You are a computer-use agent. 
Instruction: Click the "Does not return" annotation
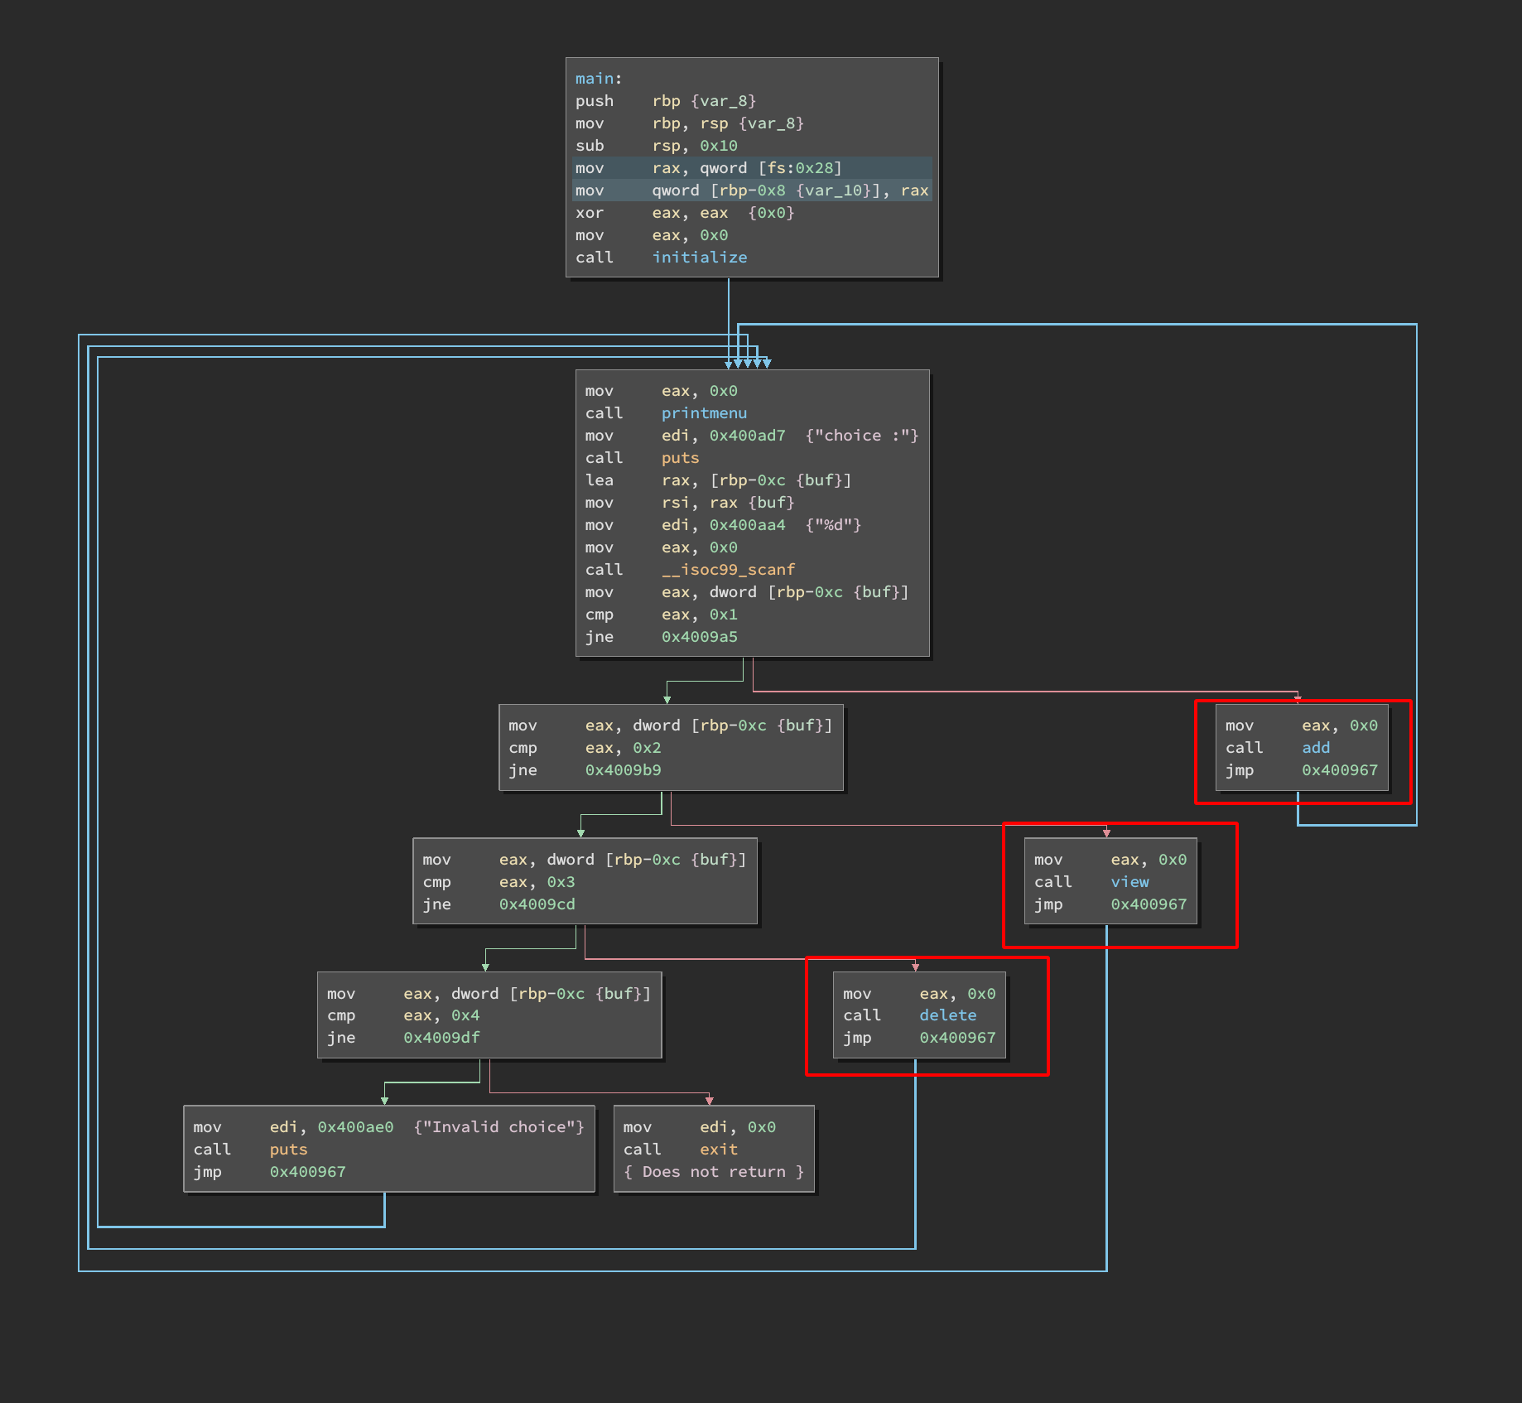(713, 1172)
